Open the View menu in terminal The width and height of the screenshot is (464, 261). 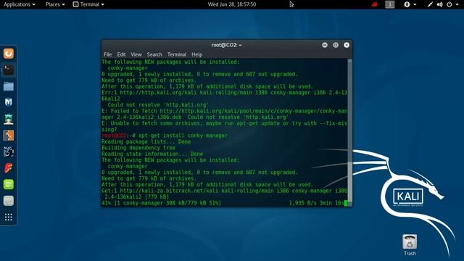[x=136, y=54]
